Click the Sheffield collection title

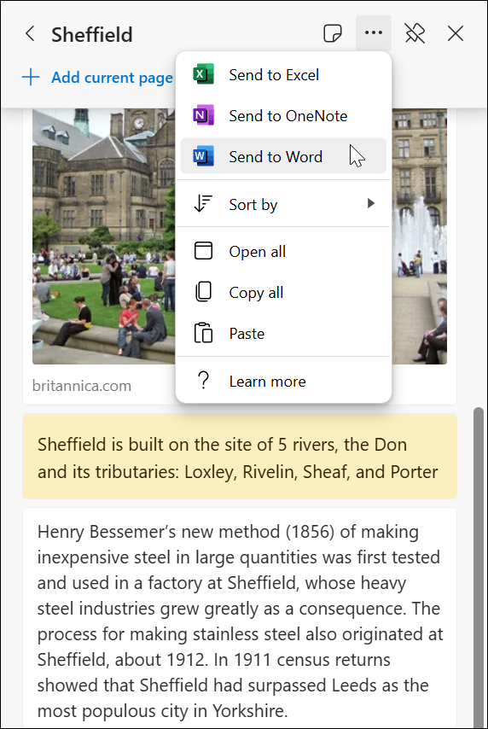pyautogui.click(x=92, y=34)
